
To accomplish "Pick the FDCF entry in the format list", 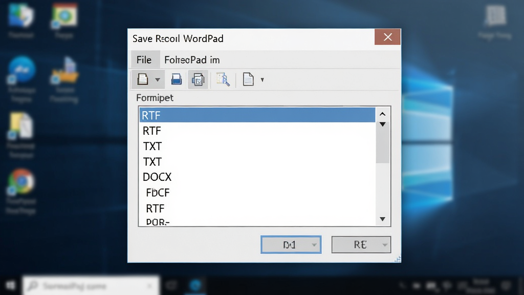I will point(257,193).
